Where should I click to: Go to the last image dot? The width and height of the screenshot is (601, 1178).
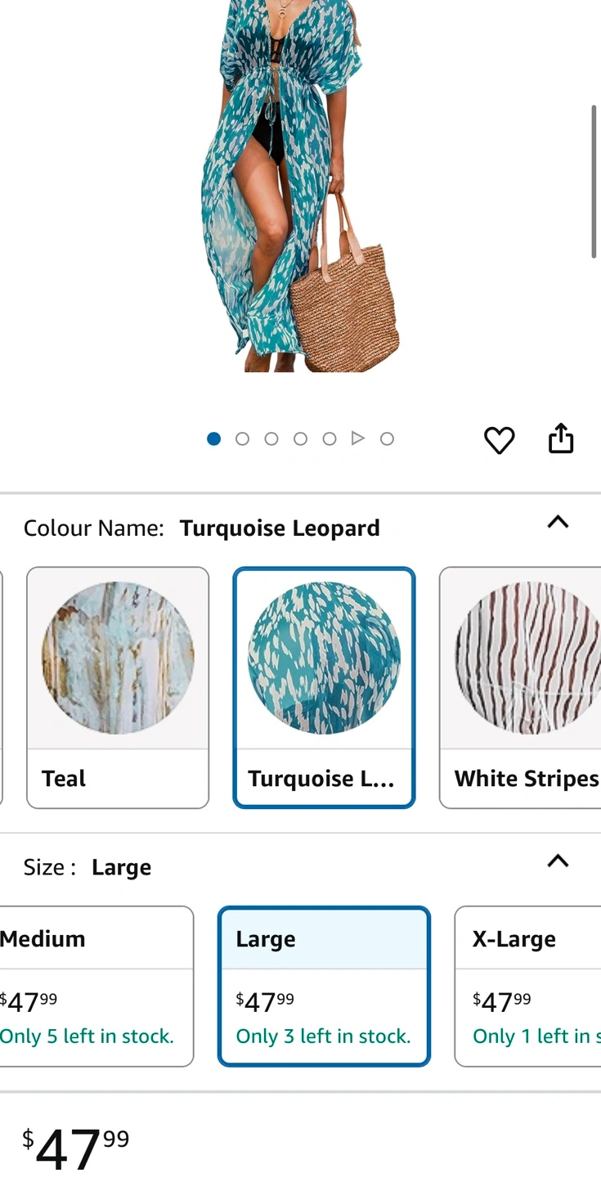(388, 438)
